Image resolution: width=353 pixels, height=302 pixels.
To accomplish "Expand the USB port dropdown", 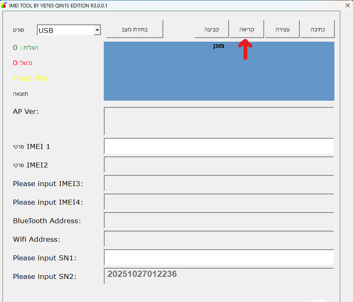I will [x=97, y=30].
